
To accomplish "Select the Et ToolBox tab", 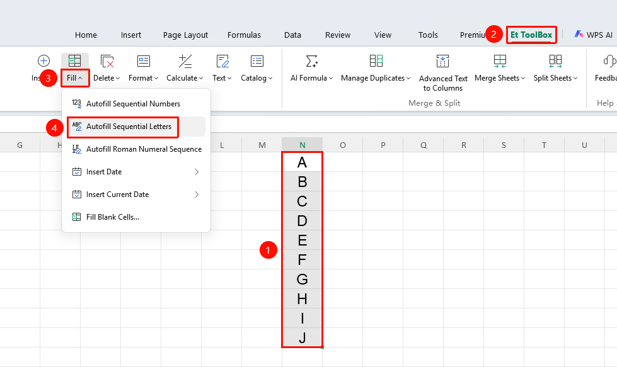I will click(531, 35).
